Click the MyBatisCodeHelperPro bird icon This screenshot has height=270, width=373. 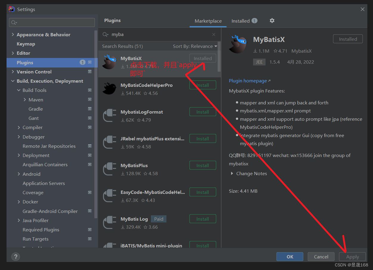point(109,88)
